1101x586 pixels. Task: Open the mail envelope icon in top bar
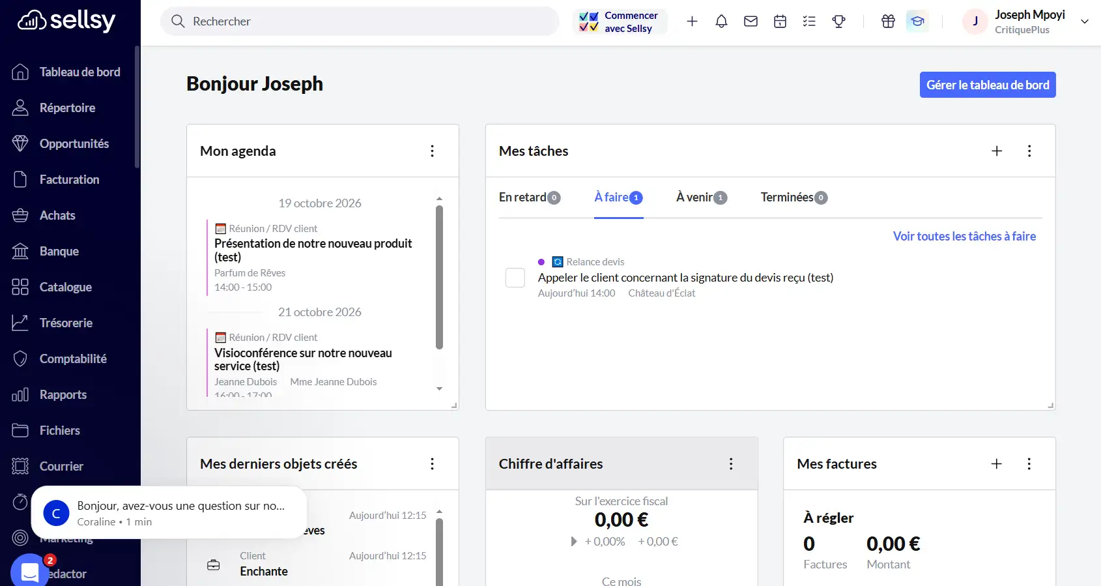click(x=751, y=22)
